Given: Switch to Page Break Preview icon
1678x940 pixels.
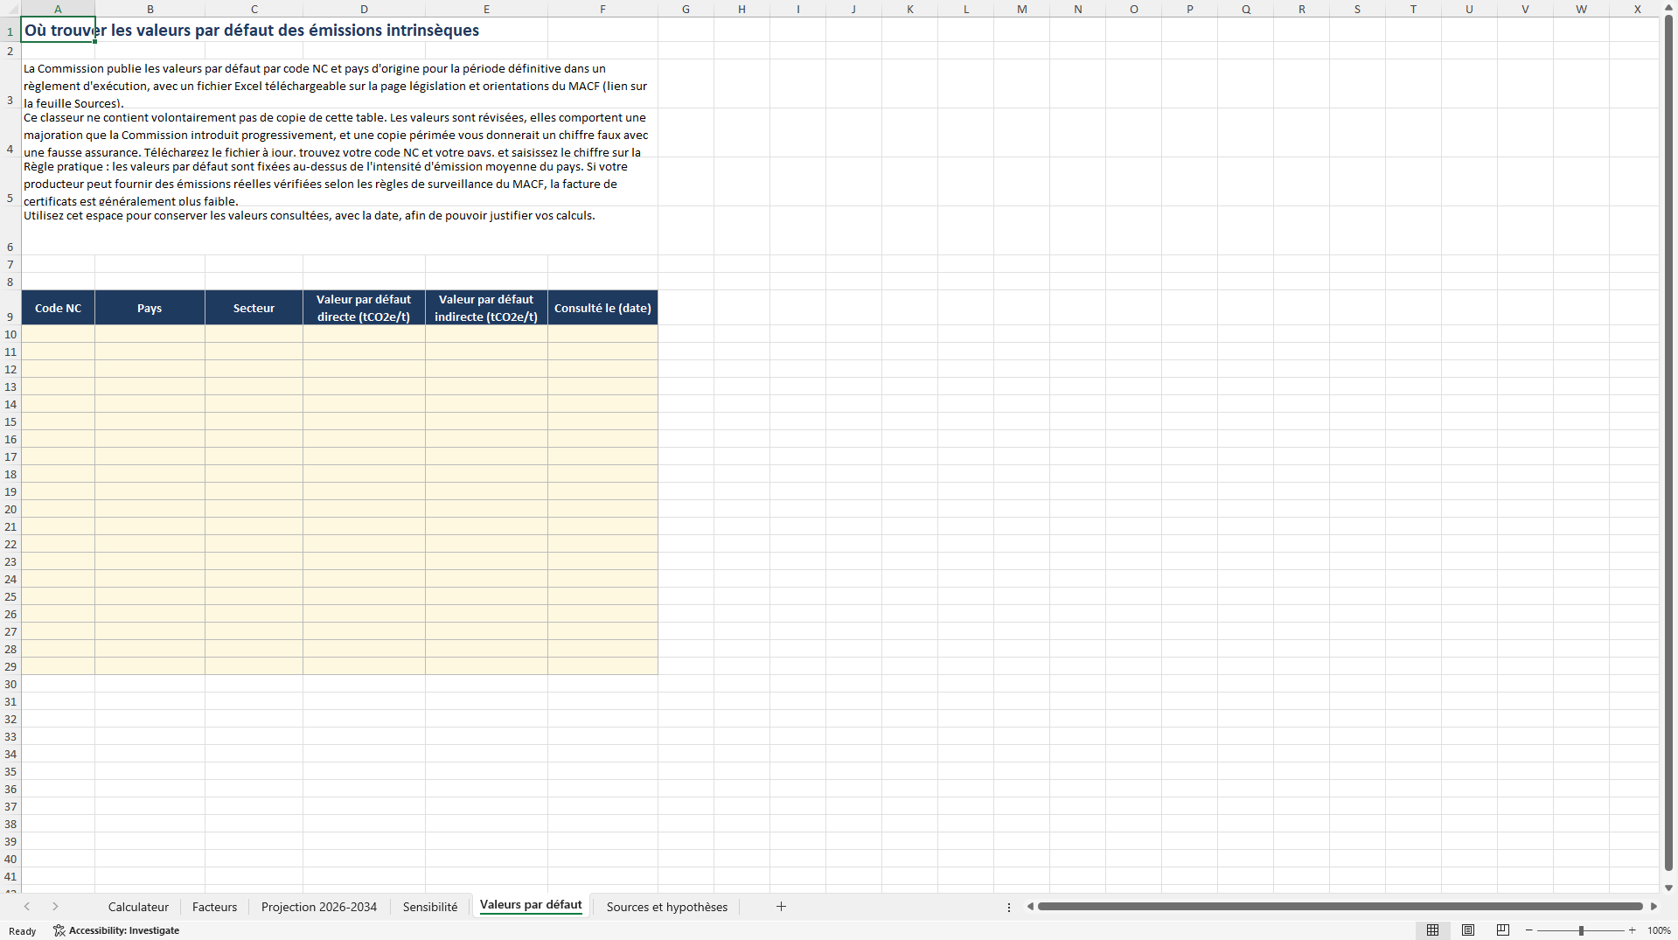Looking at the screenshot, I should [1503, 930].
